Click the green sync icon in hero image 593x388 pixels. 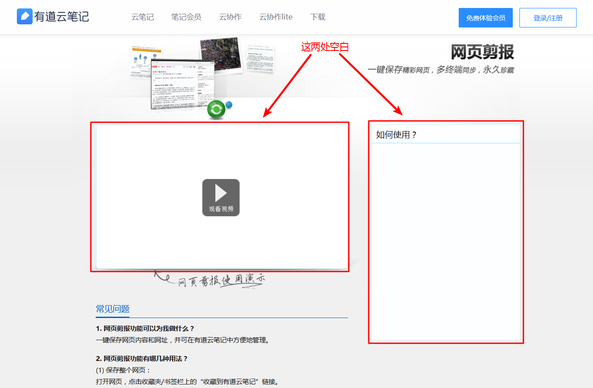(216, 109)
